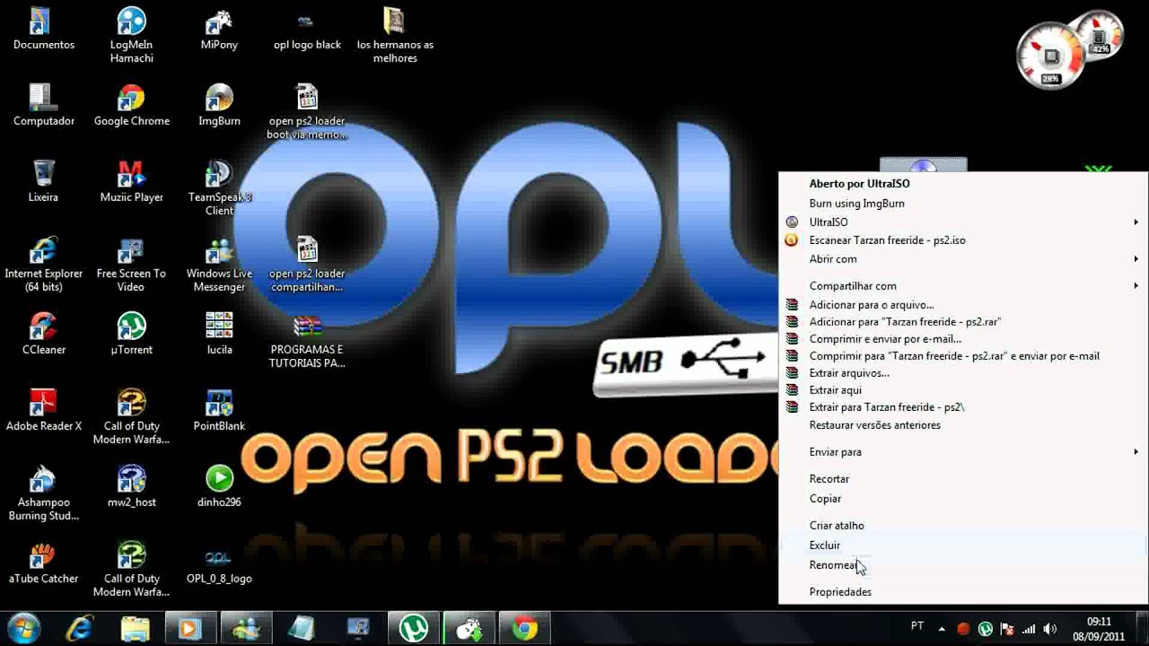Viewport: 1149px width, 646px height.
Task: Choose Criar atalho in the context menu
Action: [962, 526]
